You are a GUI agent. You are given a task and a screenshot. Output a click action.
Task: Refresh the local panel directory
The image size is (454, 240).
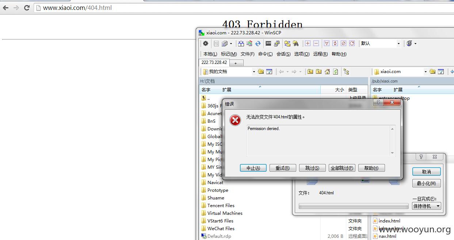(x=335, y=72)
